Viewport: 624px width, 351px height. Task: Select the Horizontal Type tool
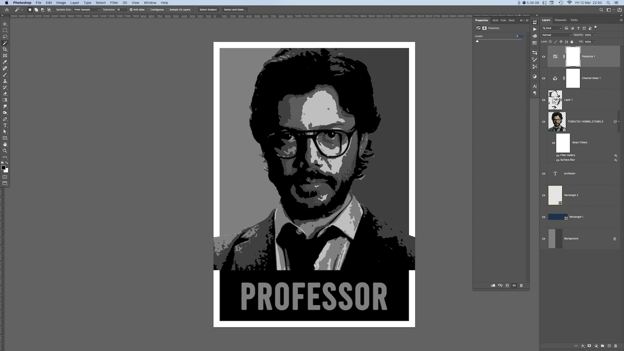pyautogui.click(x=5, y=126)
